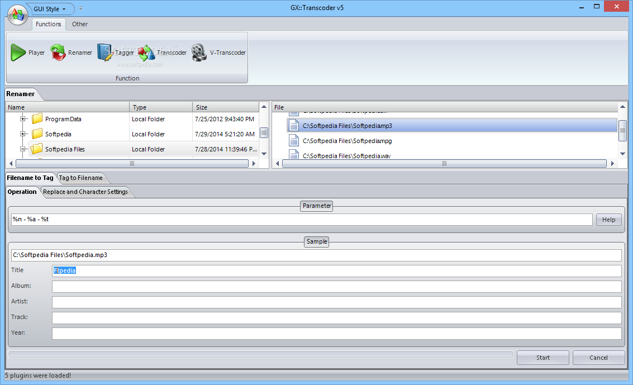Click the sample file path field
The width and height of the screenshot is (633, 385).
click(x=316, y=255)
